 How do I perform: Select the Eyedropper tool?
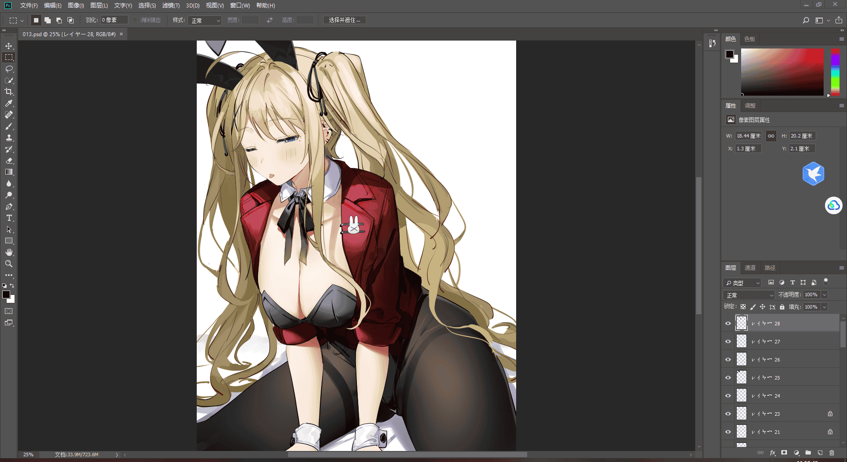click(x=9, y=103)
